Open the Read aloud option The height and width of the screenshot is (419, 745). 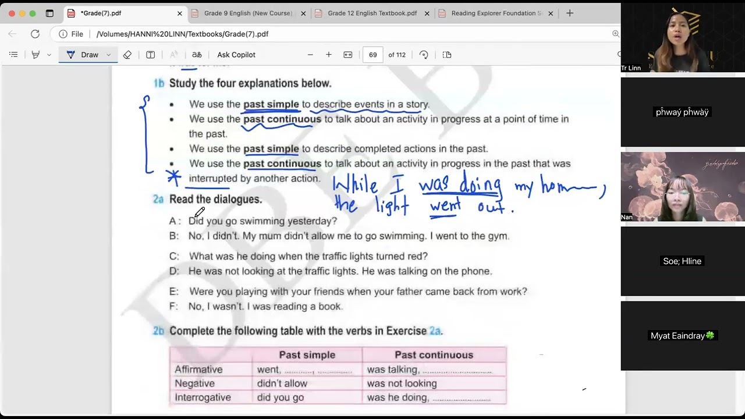pyautogui.click(x=173, y=55)
